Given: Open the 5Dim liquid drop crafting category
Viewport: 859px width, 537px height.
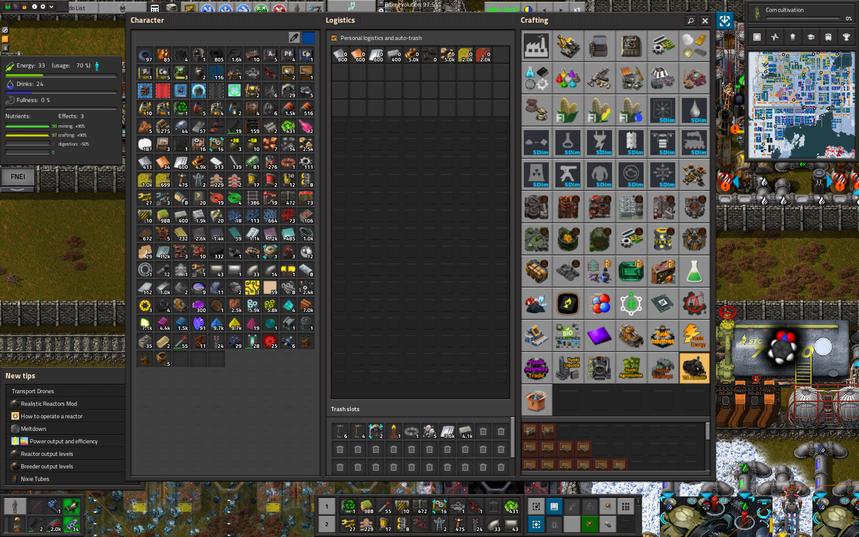Looking at the screenshot, I should pos(694,110).
